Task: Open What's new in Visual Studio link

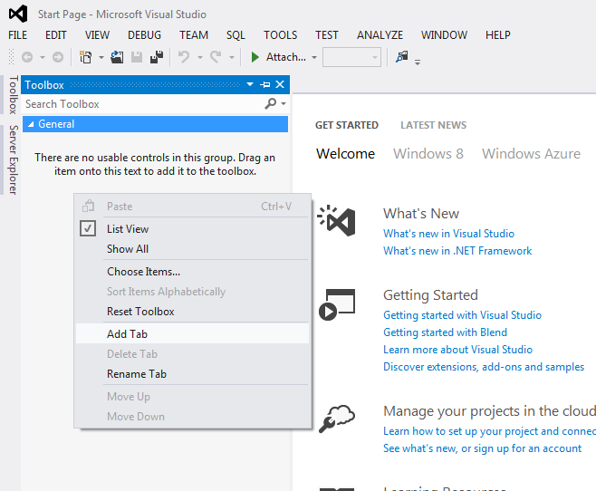Action: pos(448,234)
